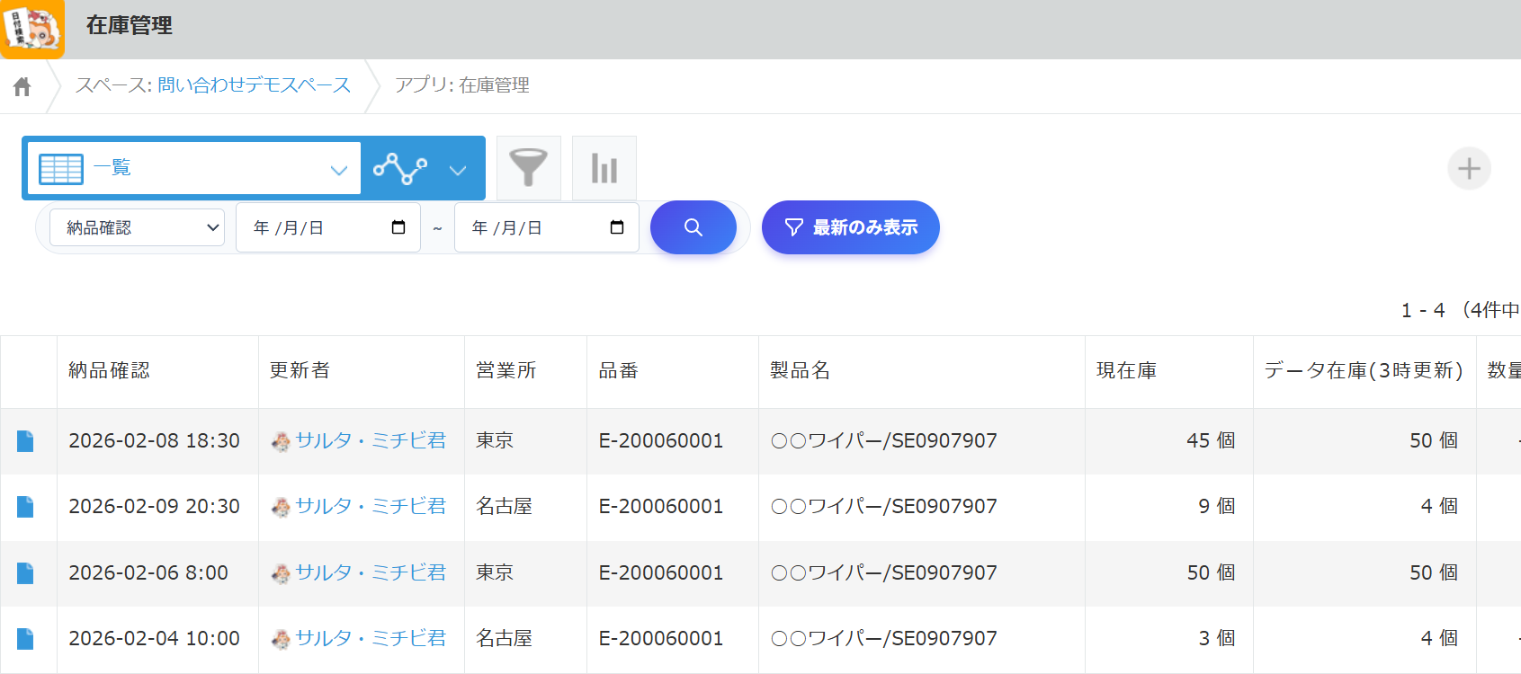Click ○○ワイパー/SE0907907 in the 02-04 row

[x=884, y=638]
